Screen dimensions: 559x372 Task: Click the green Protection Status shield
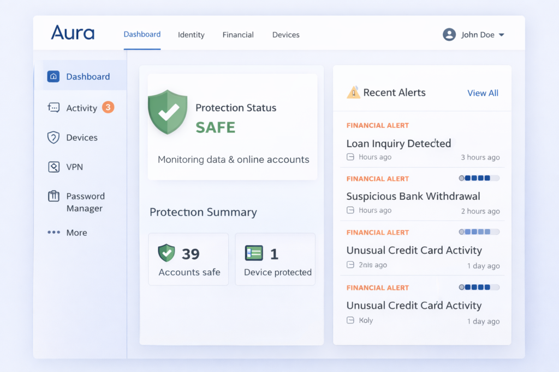[x=168, y=113]
